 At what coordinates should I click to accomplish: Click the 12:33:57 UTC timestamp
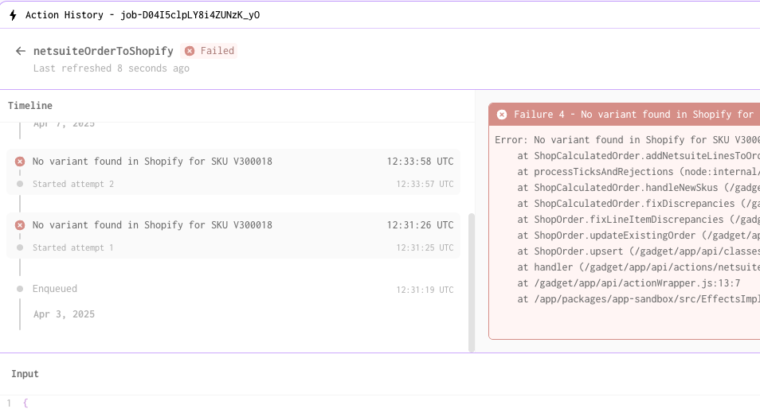click(x=425, y=184)
